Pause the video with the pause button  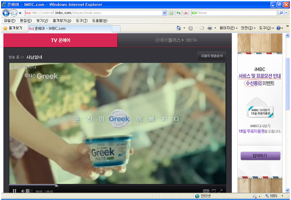(15, 191)
